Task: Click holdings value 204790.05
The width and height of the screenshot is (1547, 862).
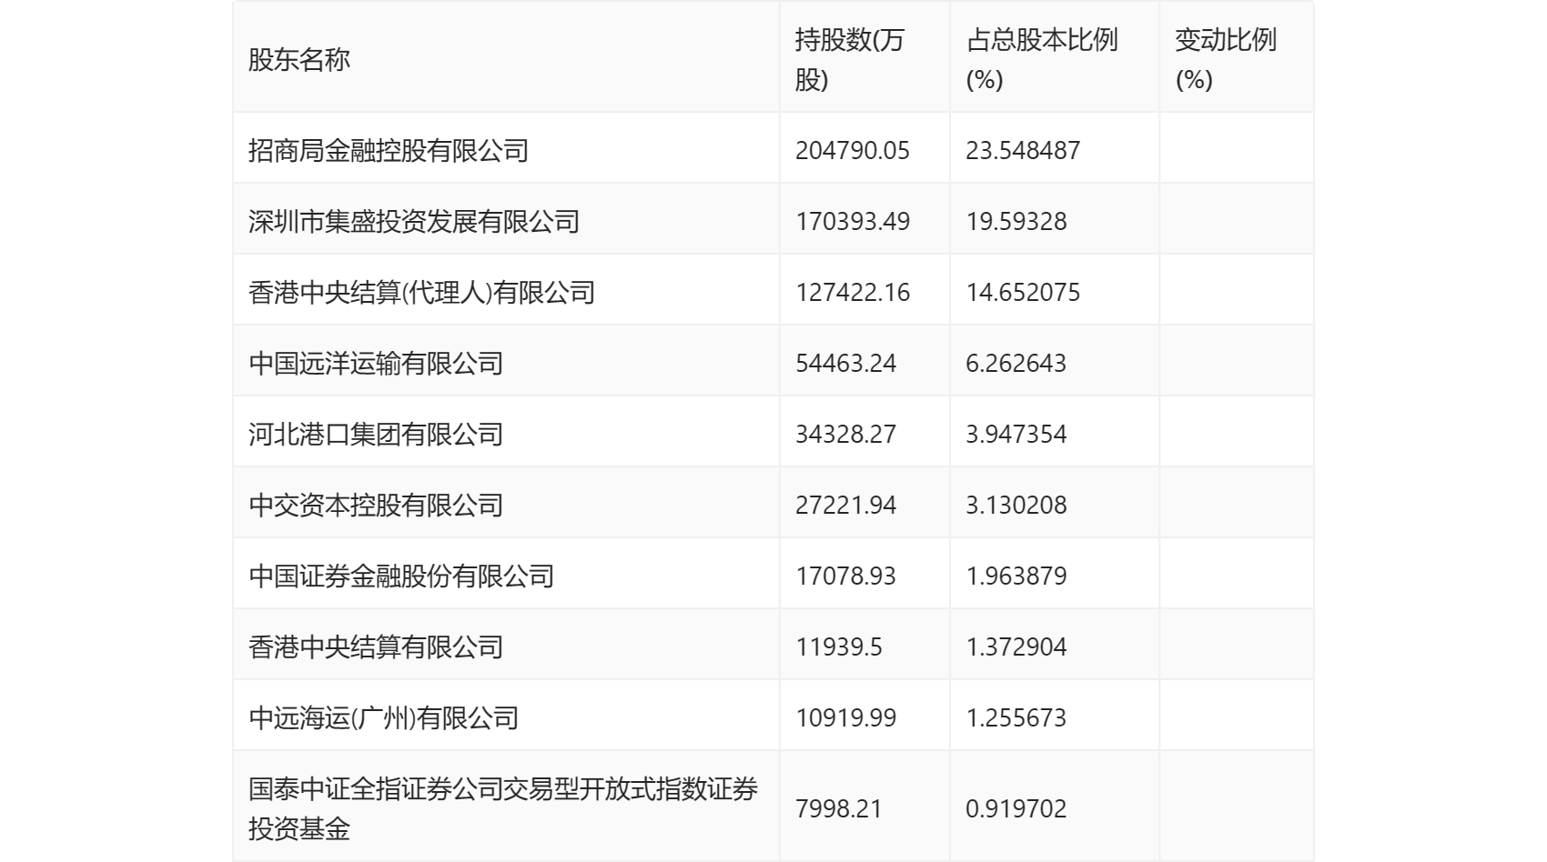Action: click(853, 150)
